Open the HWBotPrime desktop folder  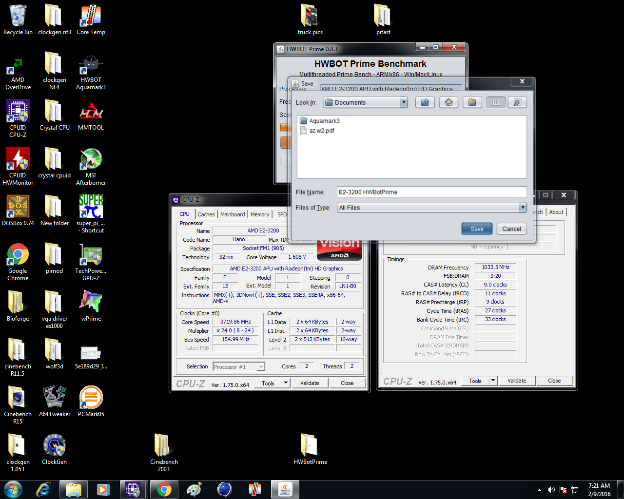(x=310, y=449)
